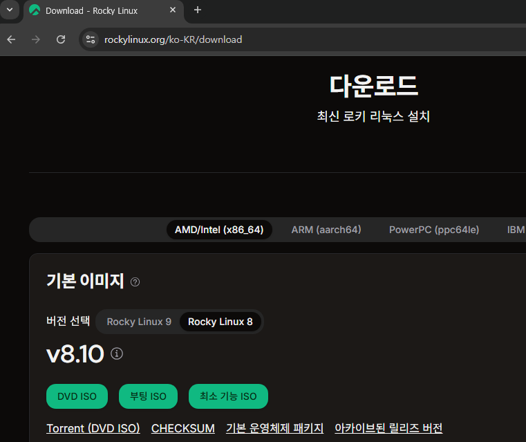Click help icon beside 기본 이미지
This screenshot has height=442, width=526.
(135, 282)
